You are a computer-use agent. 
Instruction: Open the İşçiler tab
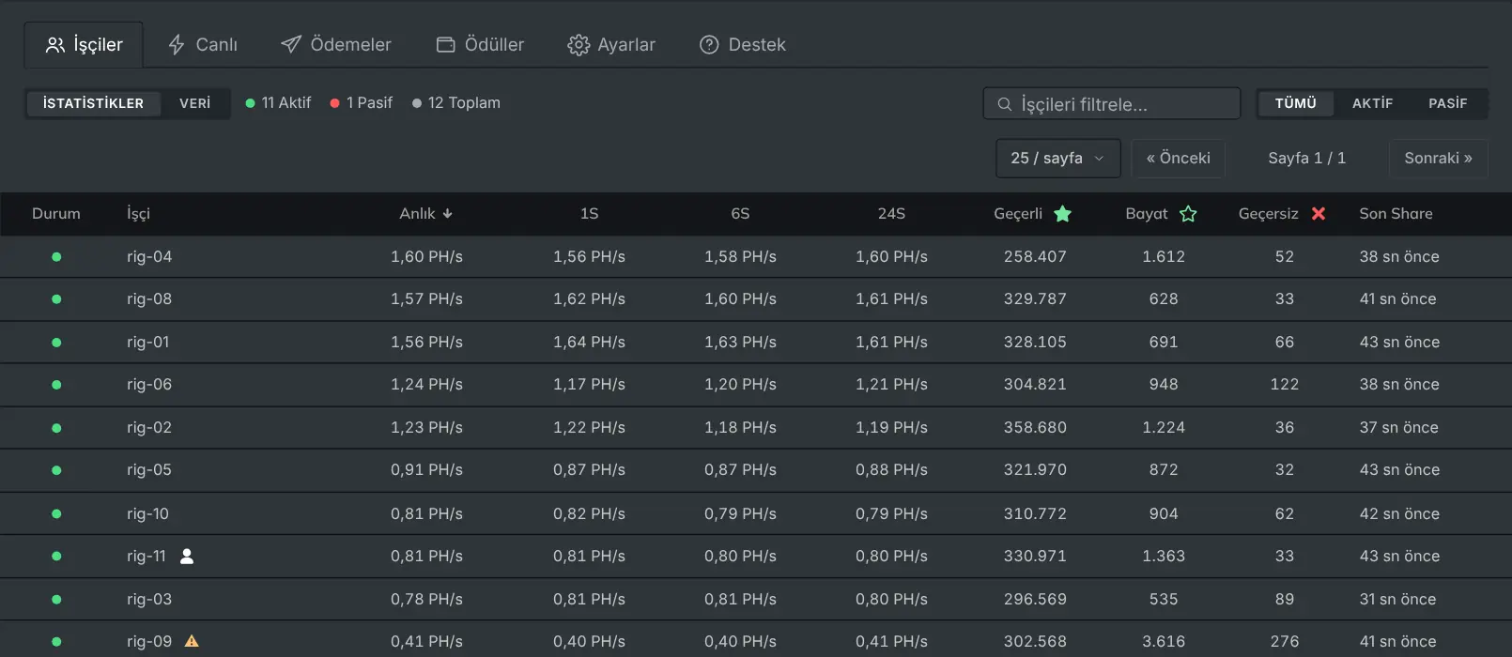click(x=84, y=44)
